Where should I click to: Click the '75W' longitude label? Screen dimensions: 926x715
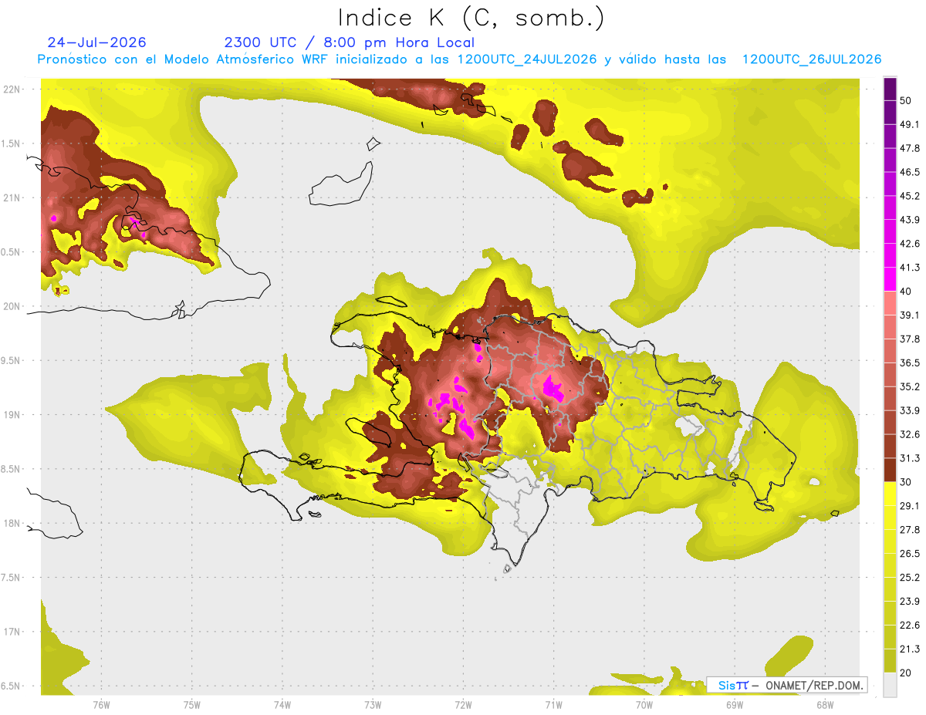tap(192, 704)
